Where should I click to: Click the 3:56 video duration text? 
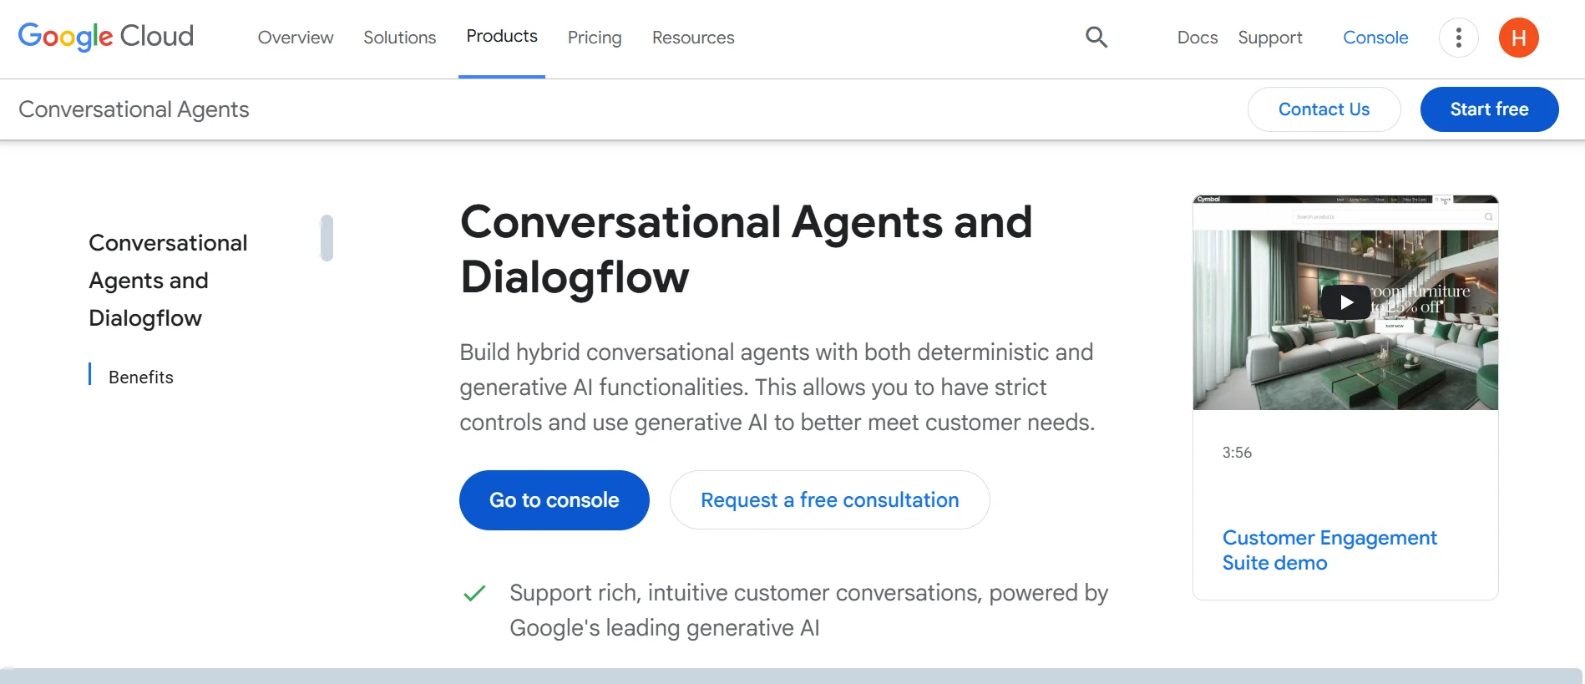coord(1237,453)
